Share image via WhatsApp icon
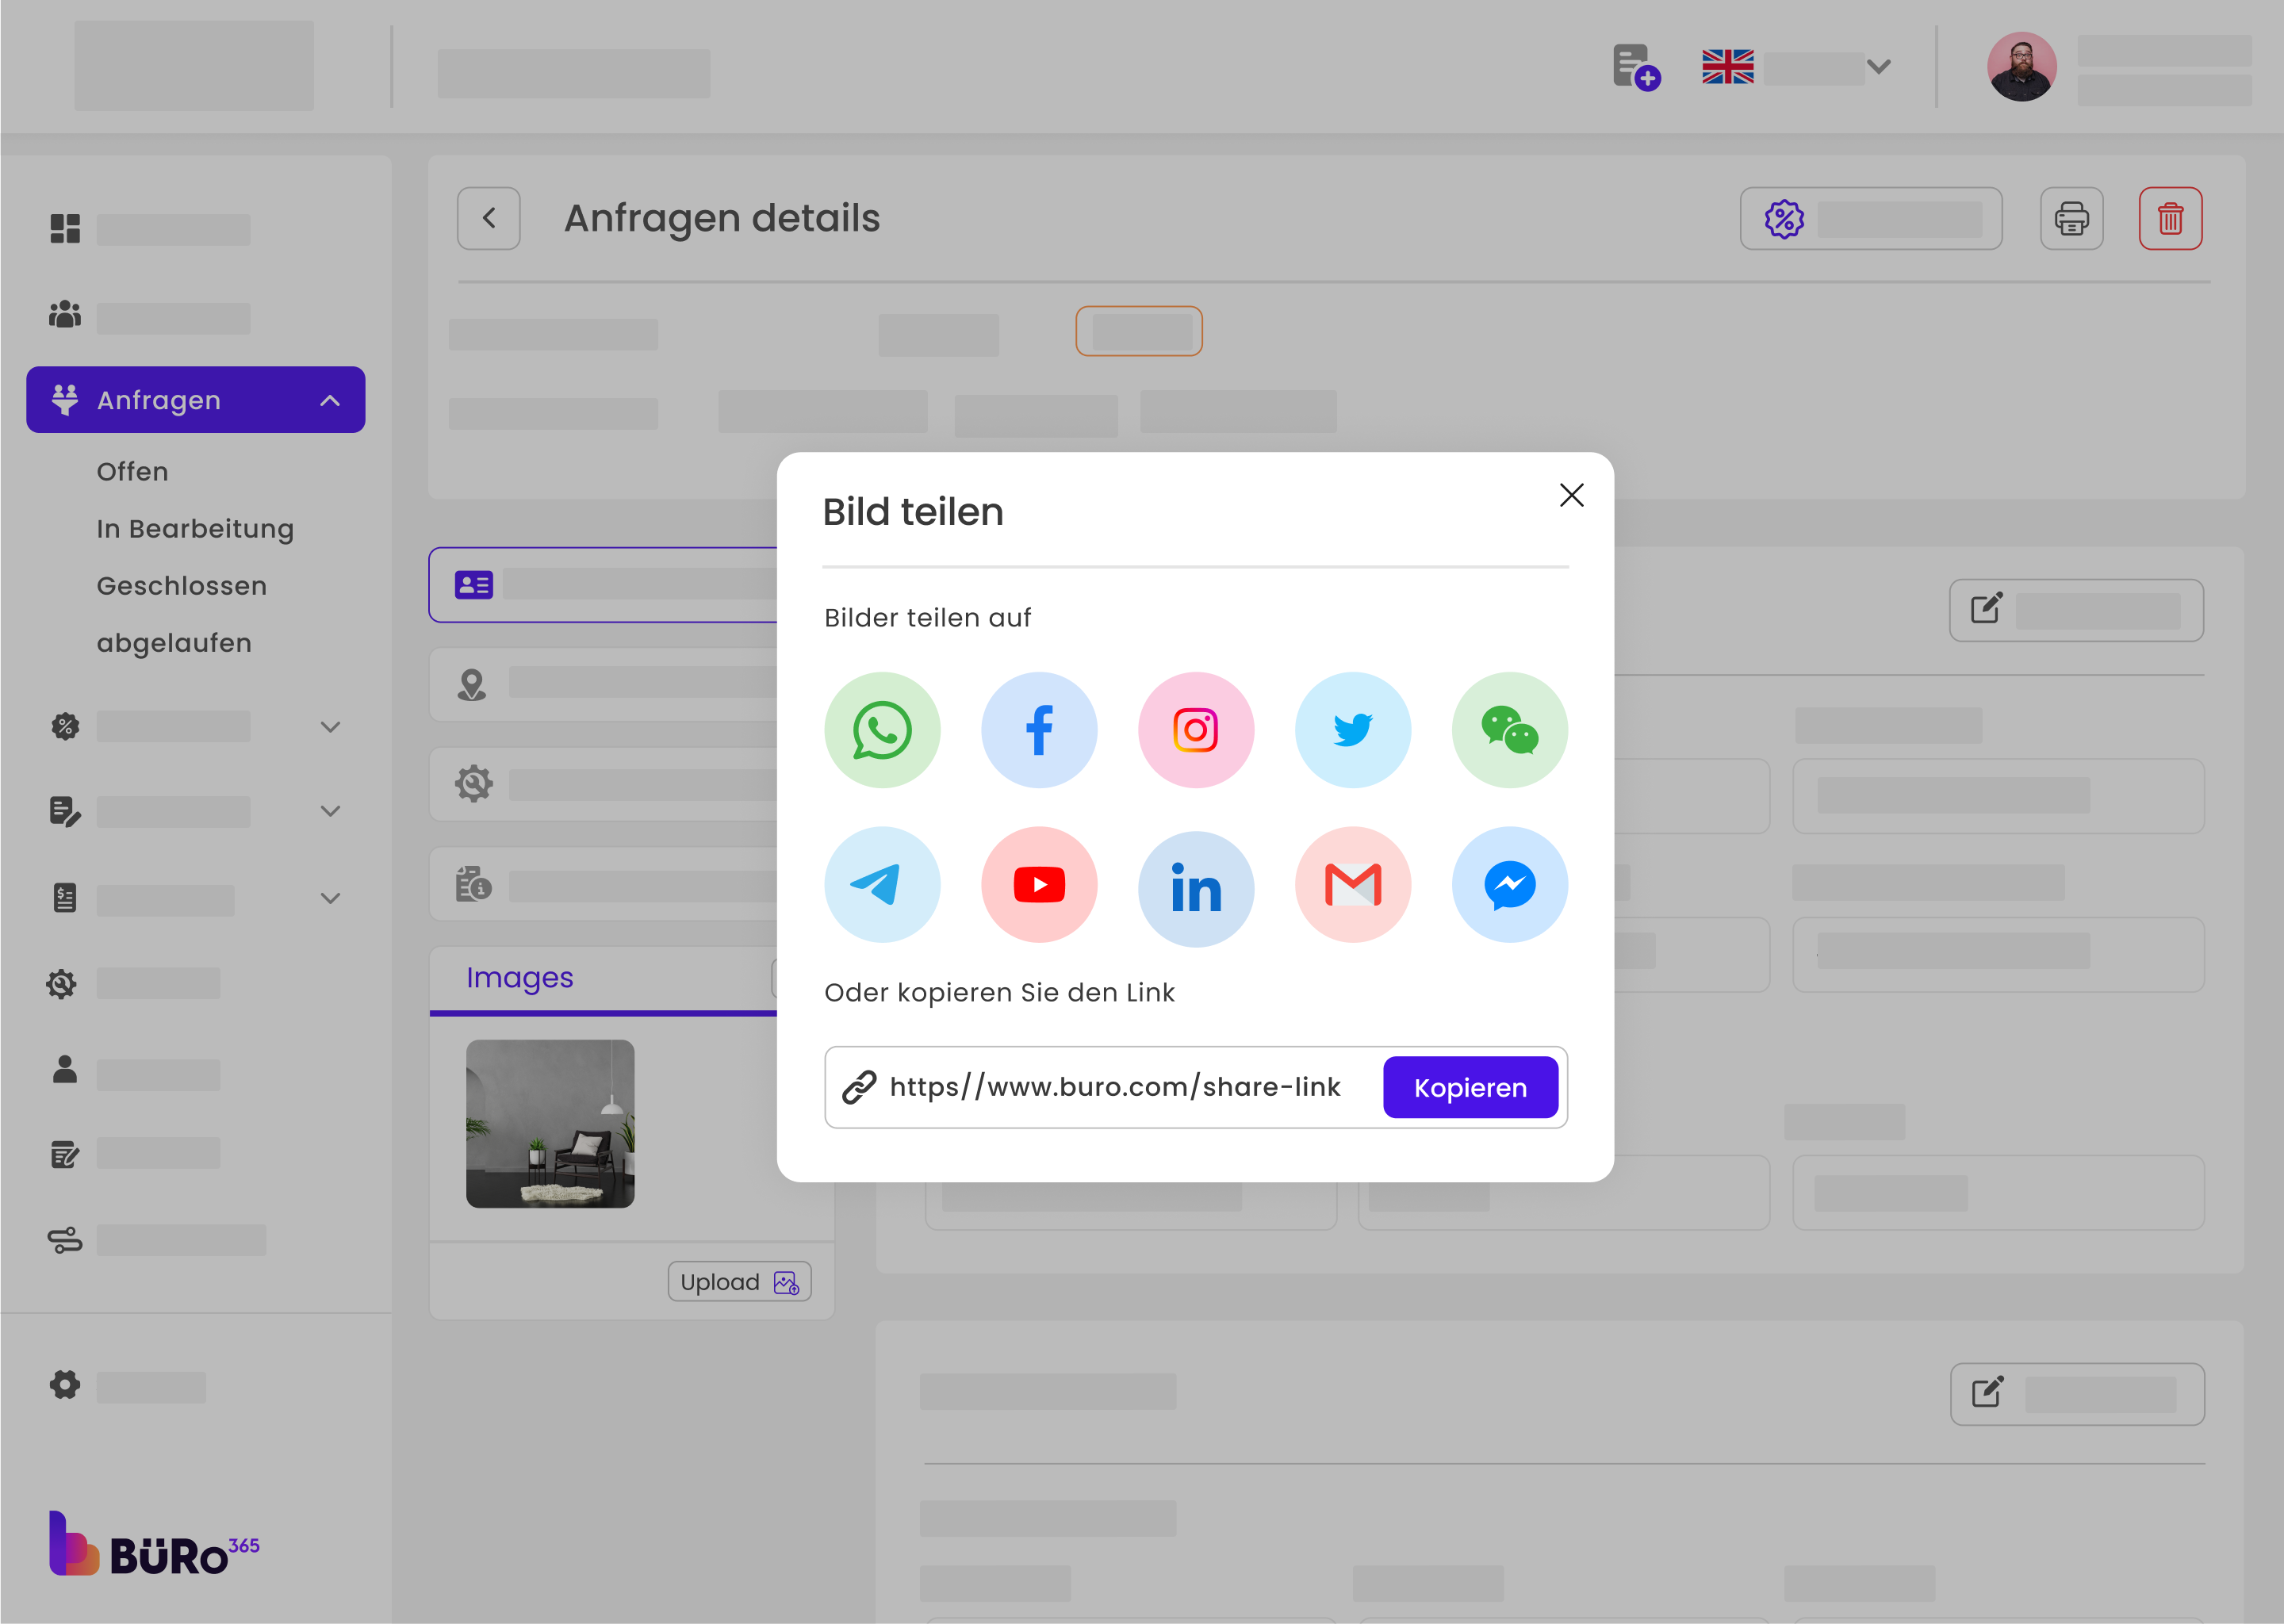Image resolution: width=2284 pixels, height=1624 pixels. tap(882, 730)
